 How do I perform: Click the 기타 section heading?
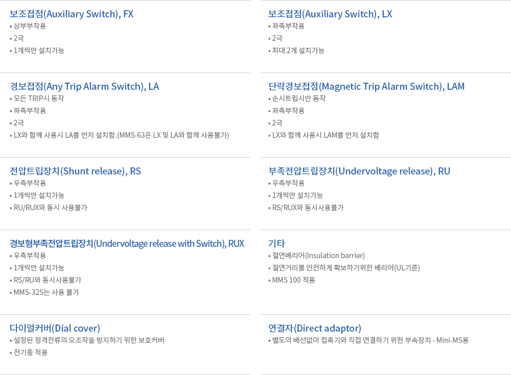tap(276, 243)
